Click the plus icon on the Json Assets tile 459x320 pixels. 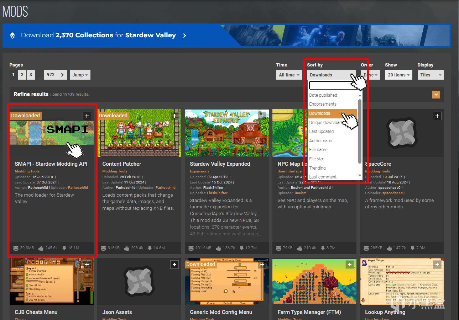tap(174, 264)
